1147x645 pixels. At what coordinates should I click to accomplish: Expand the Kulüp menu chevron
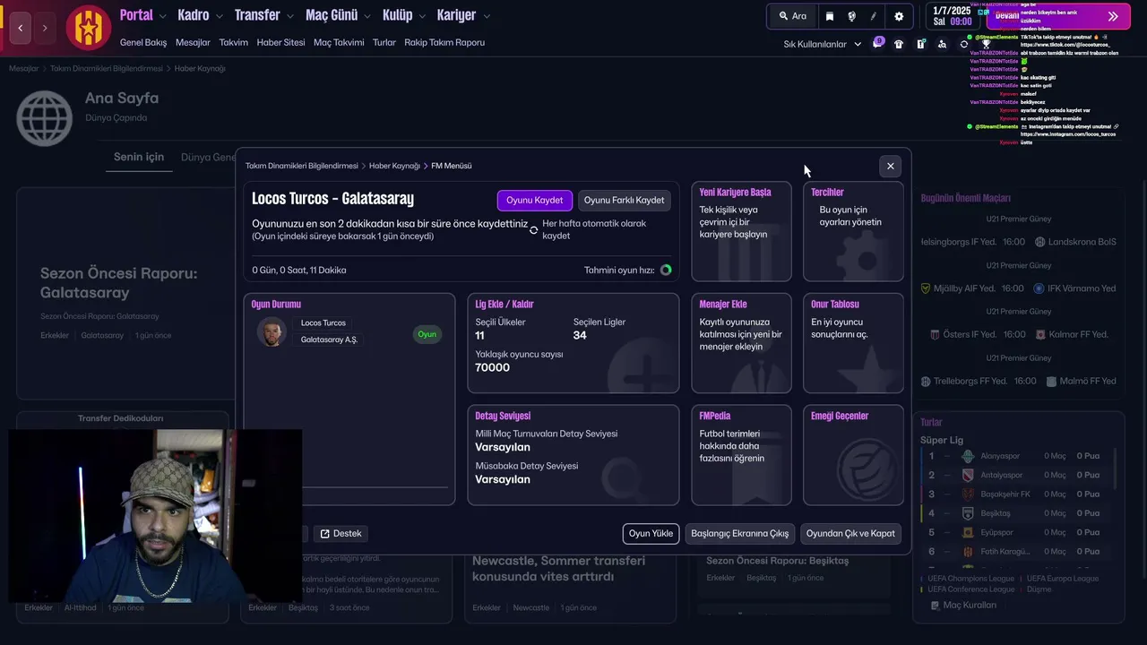pos(421,16)
